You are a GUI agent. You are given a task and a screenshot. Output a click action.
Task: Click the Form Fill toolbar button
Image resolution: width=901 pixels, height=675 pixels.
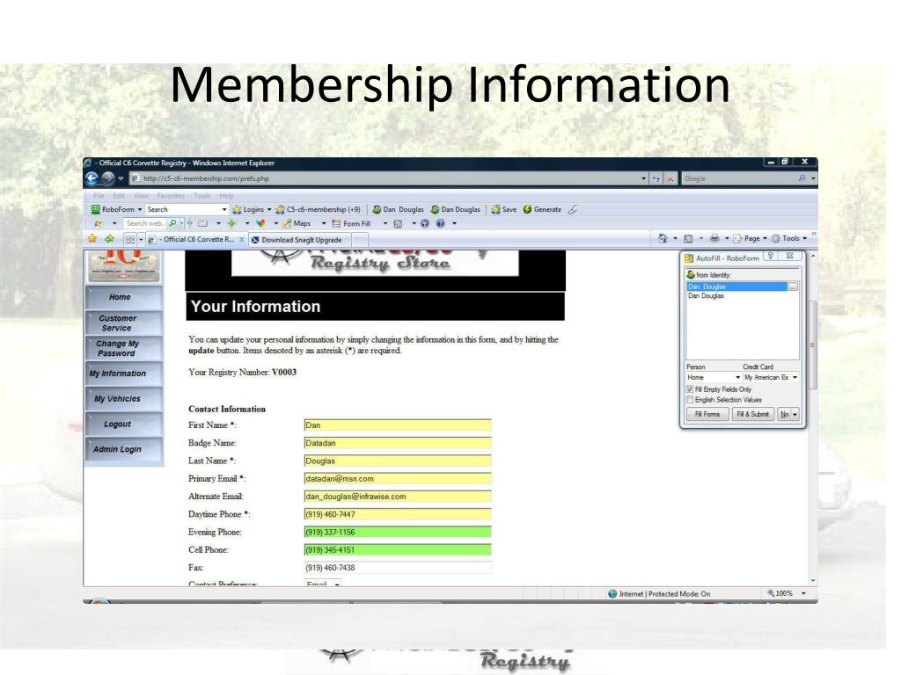[351, 223]
